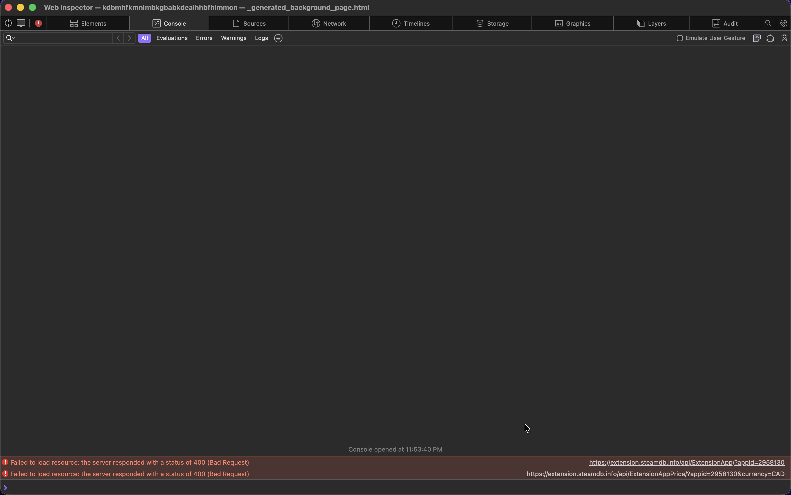Viewport: 791px width, 495px height.
Task: Open the Timelines tab
Action: [411, 23]
